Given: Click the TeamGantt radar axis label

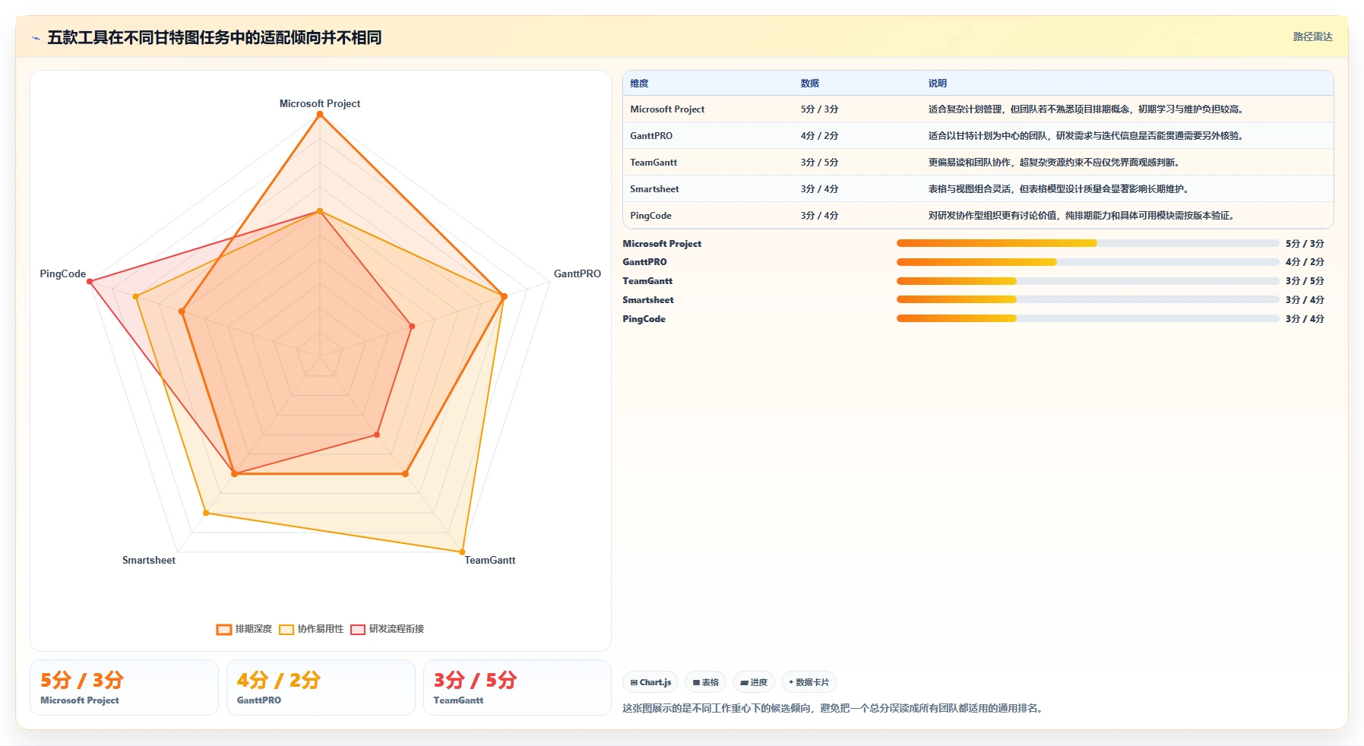Looking at the screenshot, I should tap(490, 560).
